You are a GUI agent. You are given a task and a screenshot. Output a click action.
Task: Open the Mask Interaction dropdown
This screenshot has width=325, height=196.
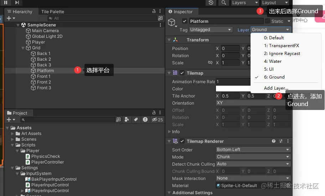coord(253,178)
